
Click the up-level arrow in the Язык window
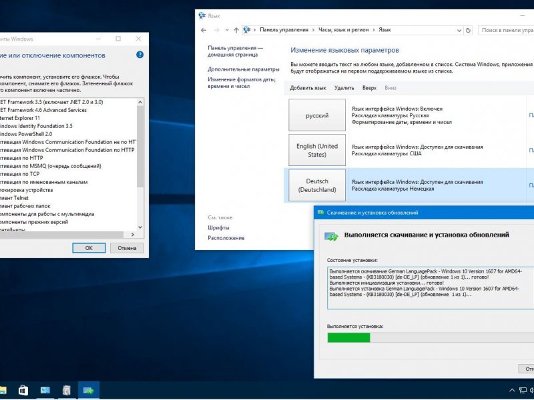click(236, 30)
